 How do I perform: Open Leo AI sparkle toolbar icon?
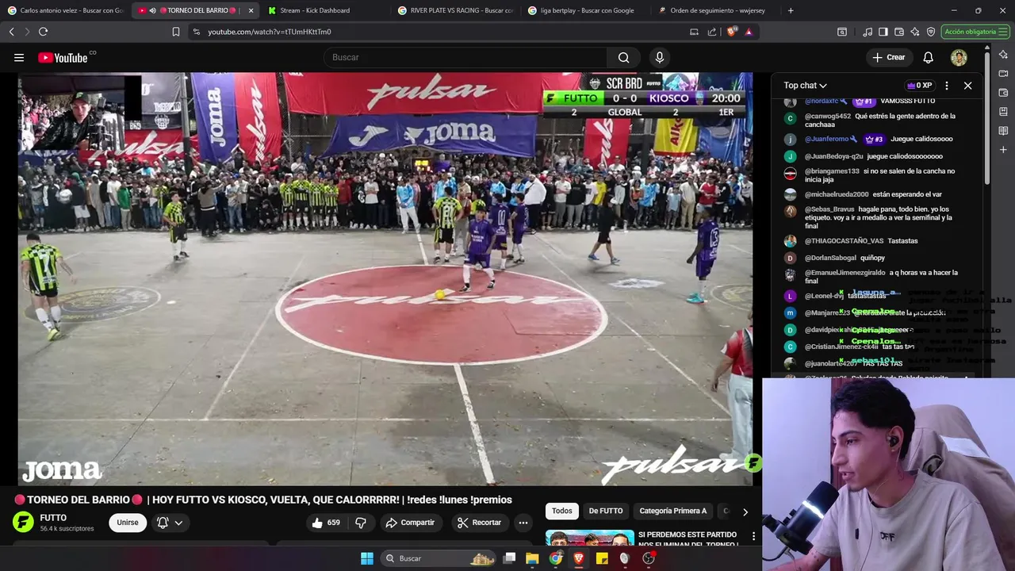pyautogui.click(x=915, y=32)
